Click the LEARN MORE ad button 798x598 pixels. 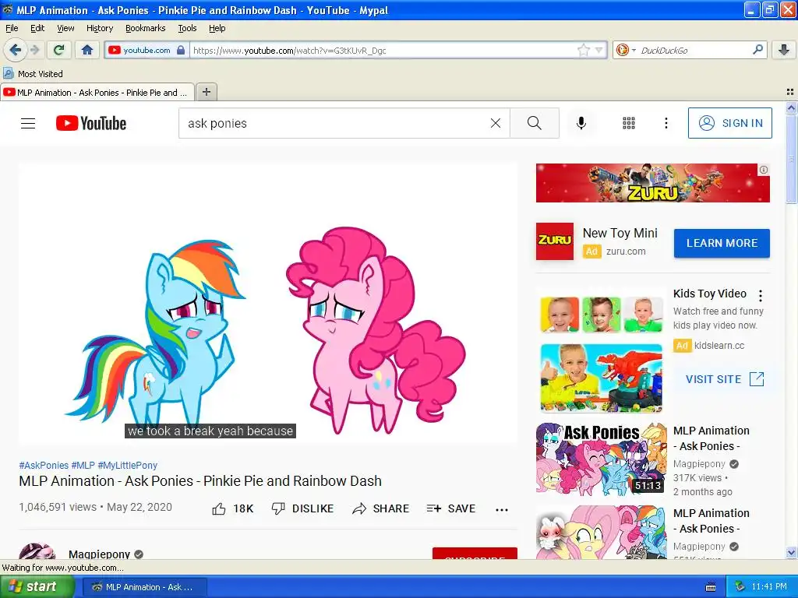coord(722,243)
